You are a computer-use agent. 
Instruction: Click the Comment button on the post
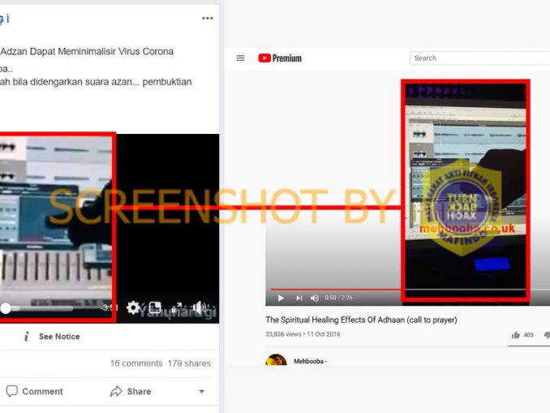[34, 391]
